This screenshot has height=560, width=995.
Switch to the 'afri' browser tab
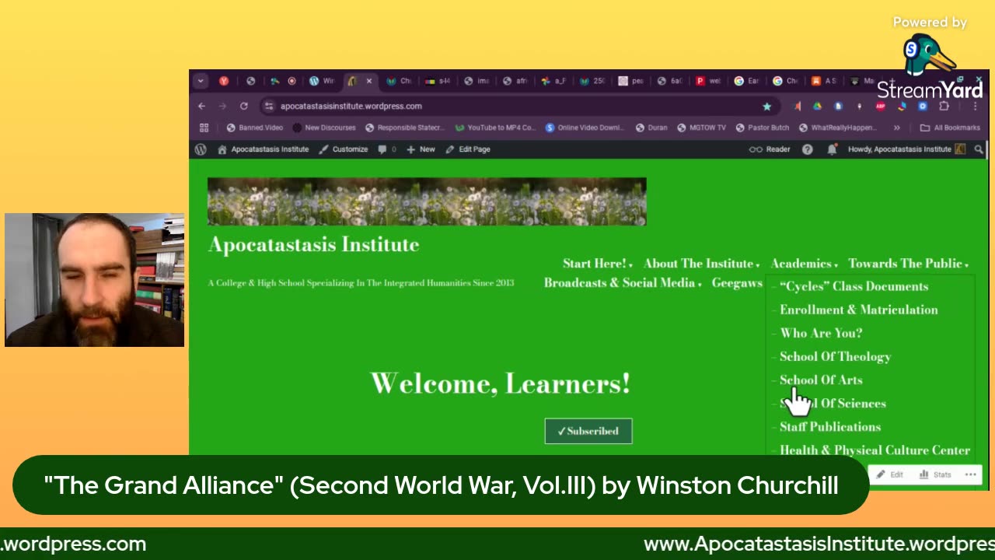click(515, 81)
